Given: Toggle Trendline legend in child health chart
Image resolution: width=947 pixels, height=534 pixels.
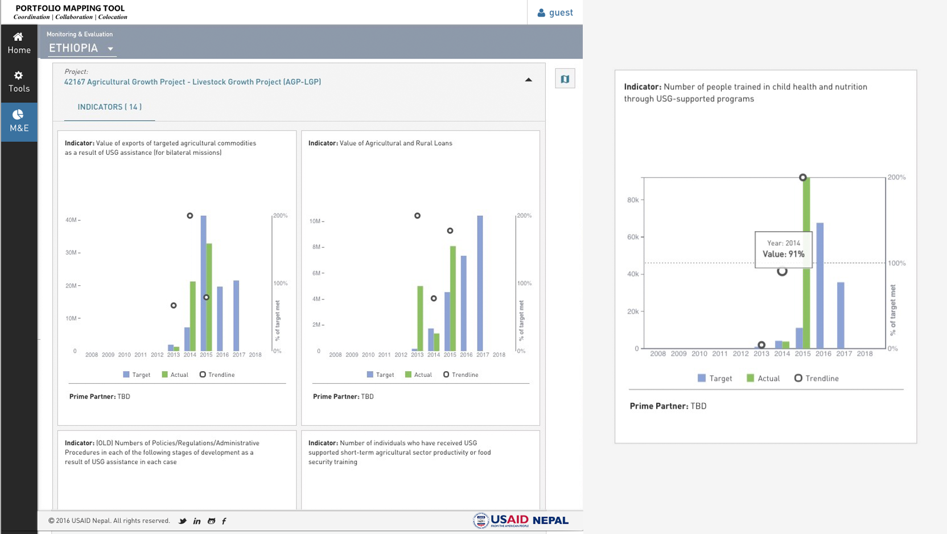Looking at the screenshot, I should point(817,378).
